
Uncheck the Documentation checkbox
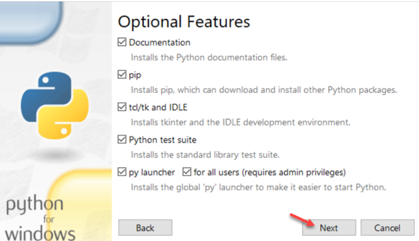122,42
